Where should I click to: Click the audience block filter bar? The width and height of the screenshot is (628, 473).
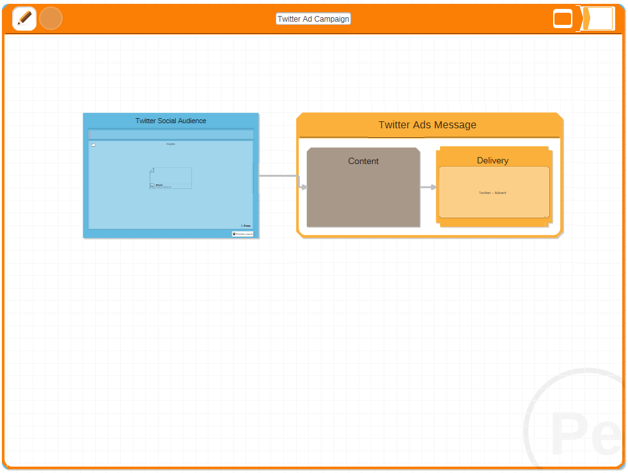pos(171,134)
